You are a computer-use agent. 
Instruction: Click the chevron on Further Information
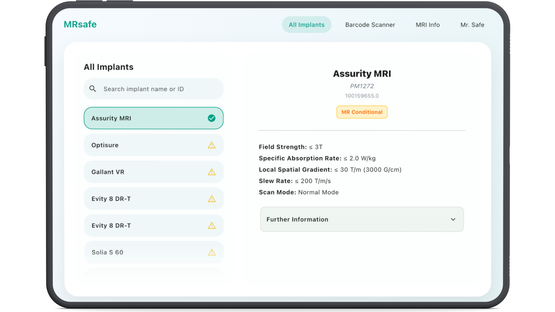point(453,219)
